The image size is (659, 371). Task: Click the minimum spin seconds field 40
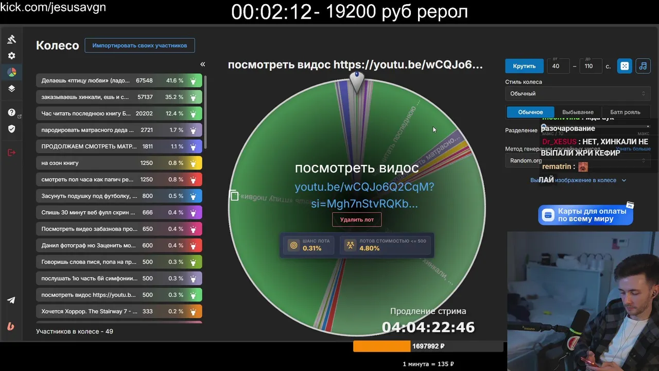[558, 66]
